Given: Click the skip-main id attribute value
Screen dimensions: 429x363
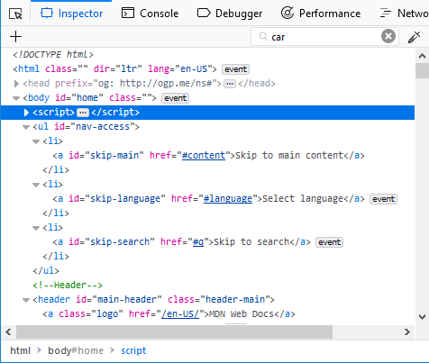Looking at the screenshot, I should [114, 156].
